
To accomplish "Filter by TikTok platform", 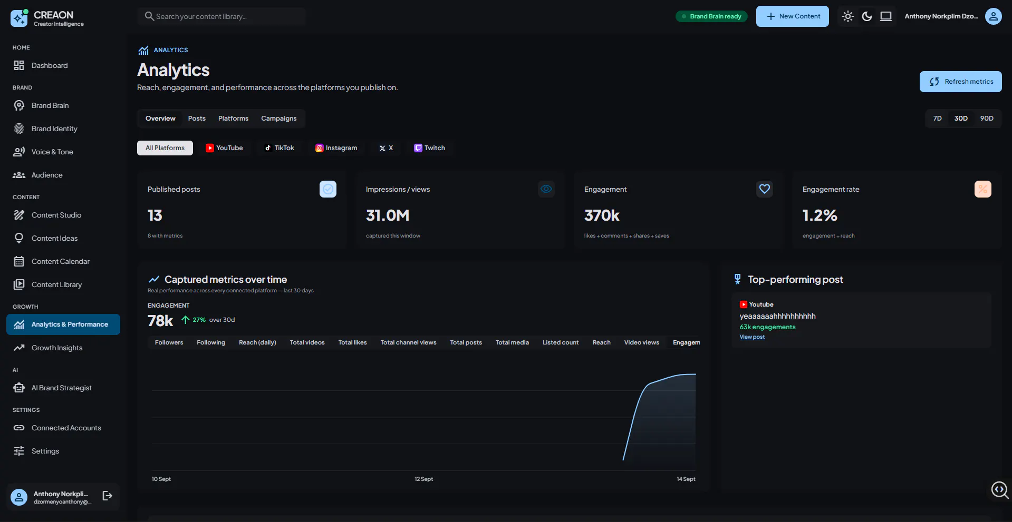I will coord(279,148).
